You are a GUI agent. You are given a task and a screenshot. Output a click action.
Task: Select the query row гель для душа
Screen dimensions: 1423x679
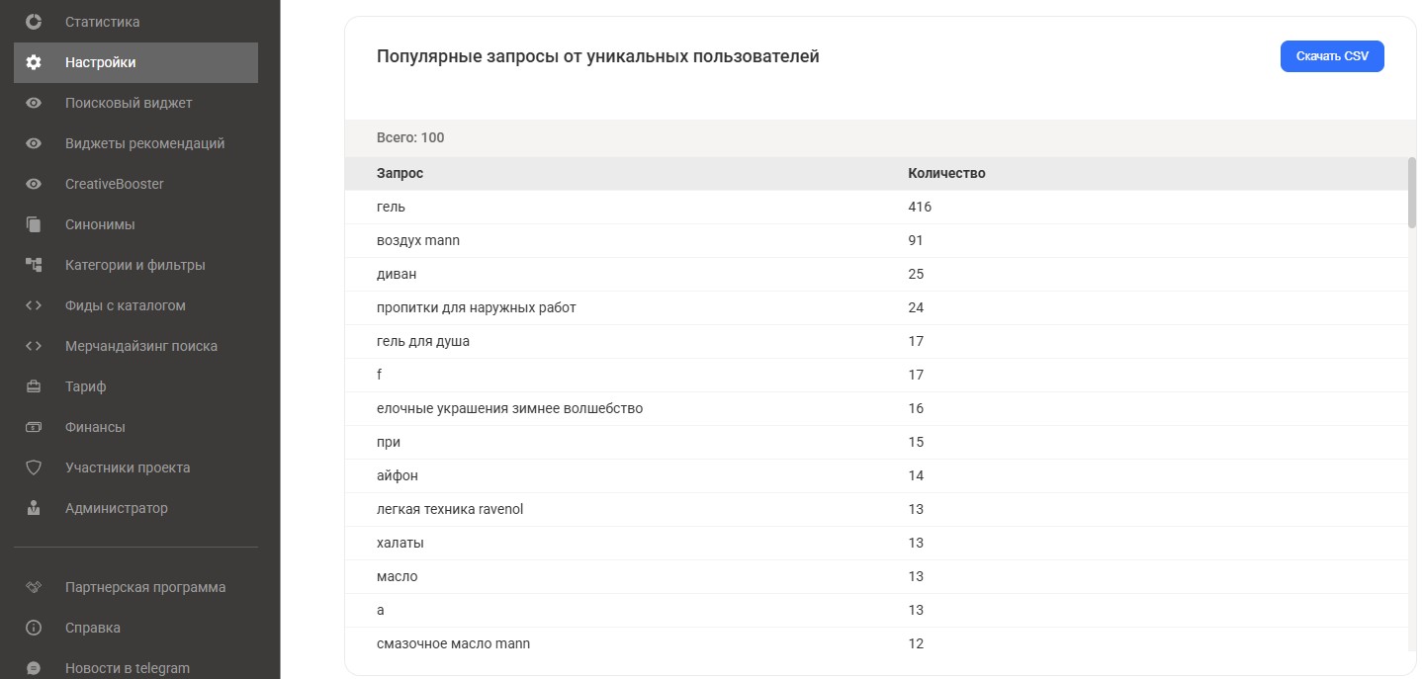click(421, 341)
